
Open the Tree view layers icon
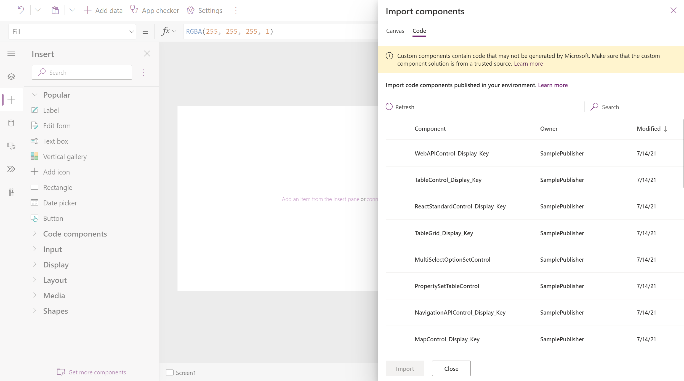tap(11, 76)
